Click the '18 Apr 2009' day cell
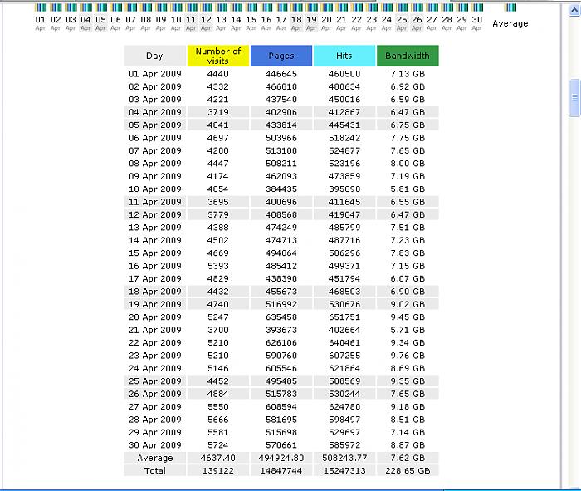The image size is (581, 491). (x=155, y=292)
